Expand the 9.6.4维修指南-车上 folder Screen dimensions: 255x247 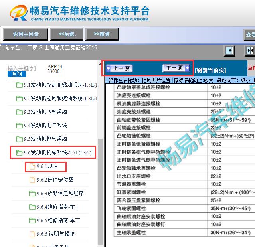click(55, 207)
